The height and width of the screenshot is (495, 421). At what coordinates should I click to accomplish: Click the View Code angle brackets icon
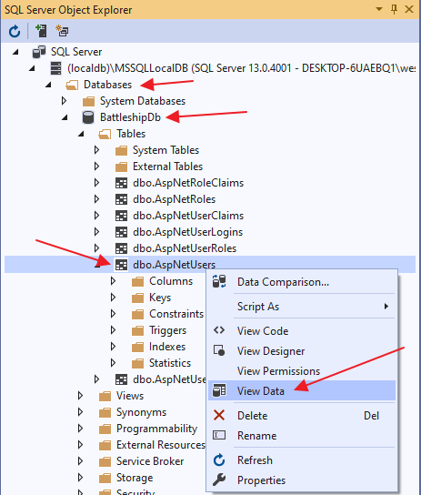219,330
